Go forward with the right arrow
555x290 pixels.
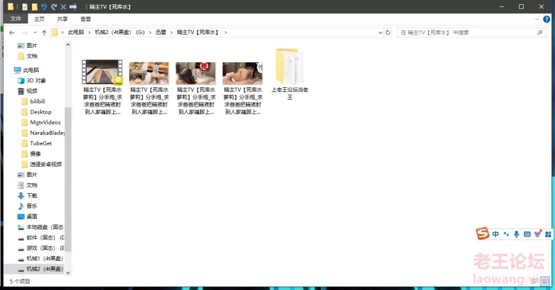pos(25,33)
